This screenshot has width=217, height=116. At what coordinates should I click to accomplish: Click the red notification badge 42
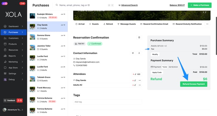[x=22, y=4]
